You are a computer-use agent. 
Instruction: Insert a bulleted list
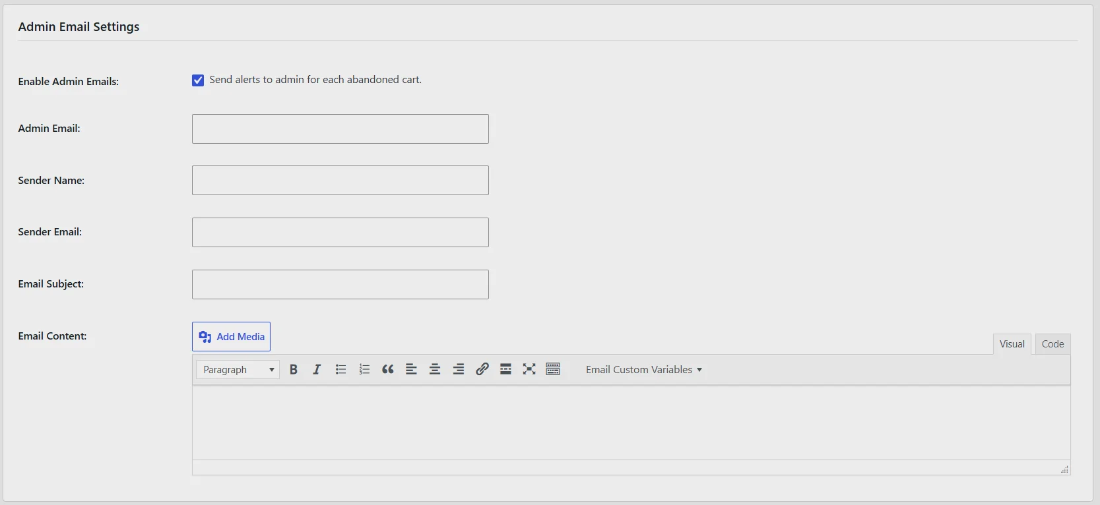point(340,370)
